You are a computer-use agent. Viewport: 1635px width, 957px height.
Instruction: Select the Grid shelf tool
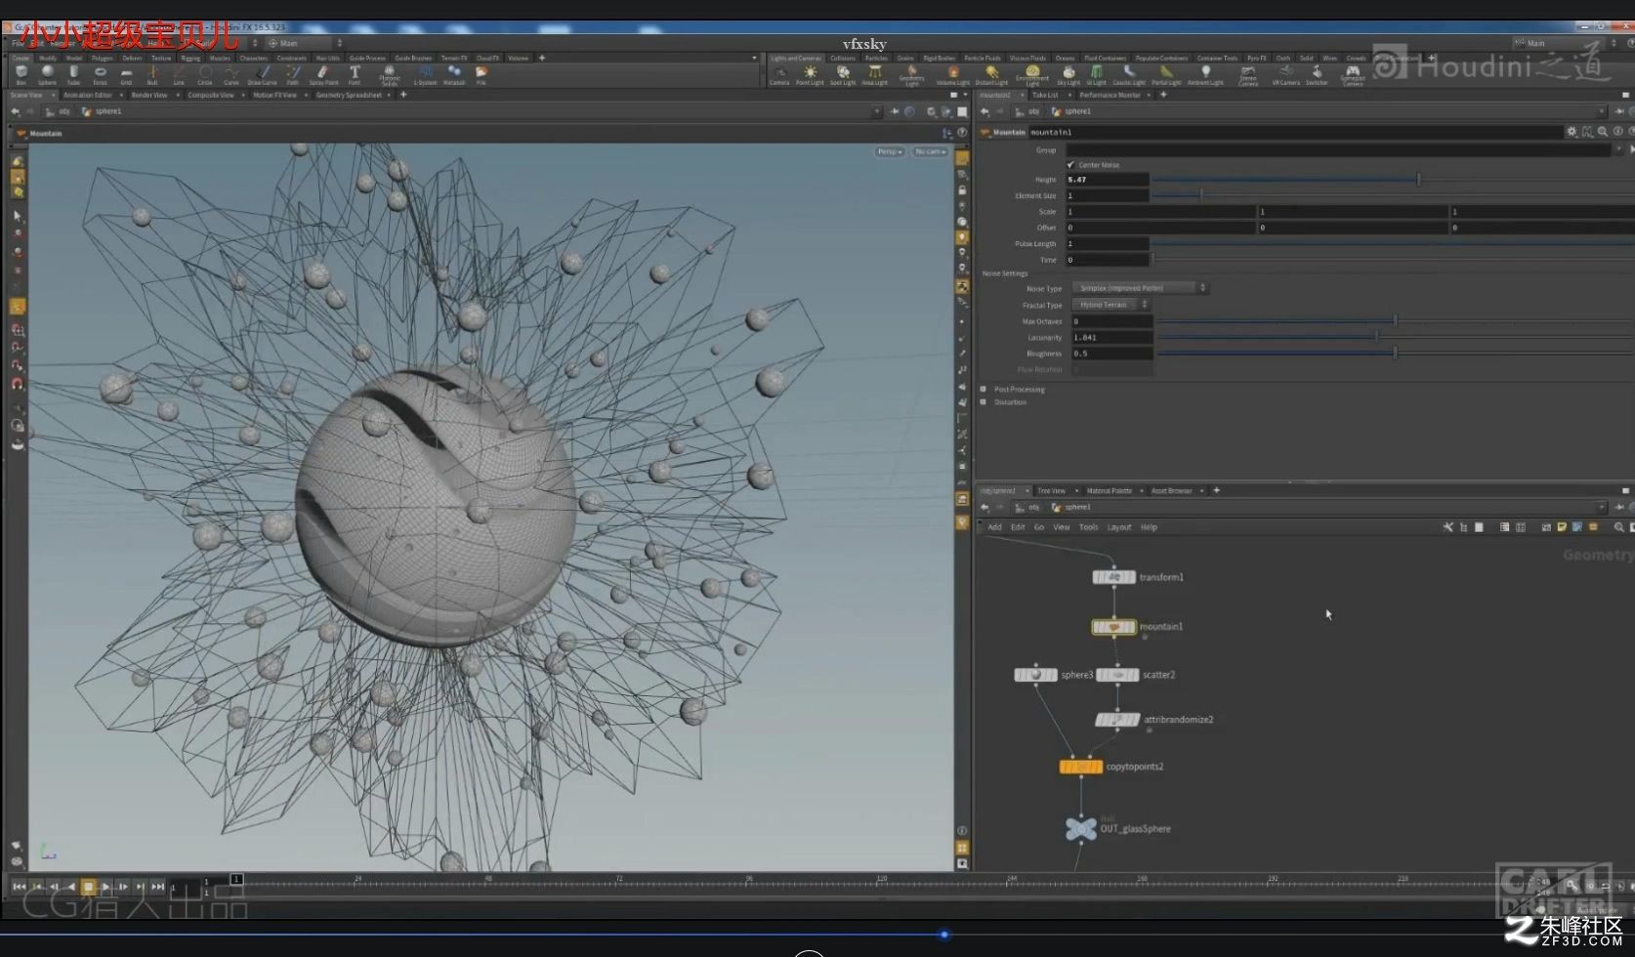pos(126,75)
